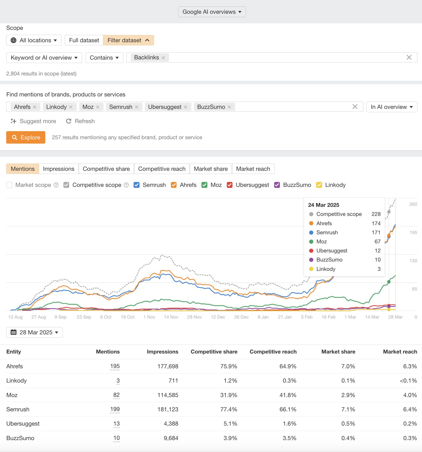This screenshot has width=422, height=452.
Task: Remove the Backlinks filter tag
Action: pos(163,57)
